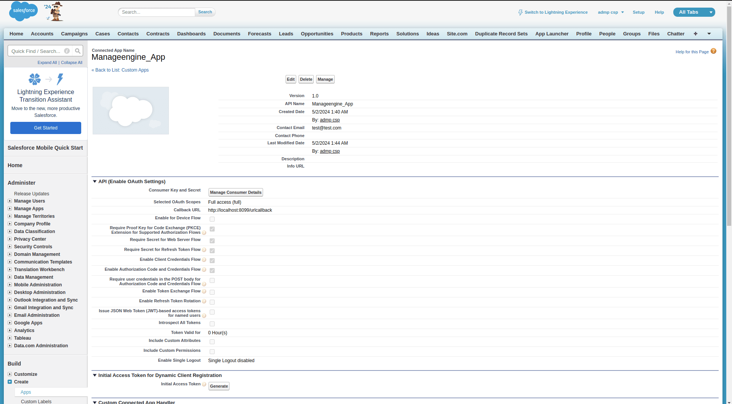Click the magnifier icon in Quick Find sidebar

coord(77,51)
